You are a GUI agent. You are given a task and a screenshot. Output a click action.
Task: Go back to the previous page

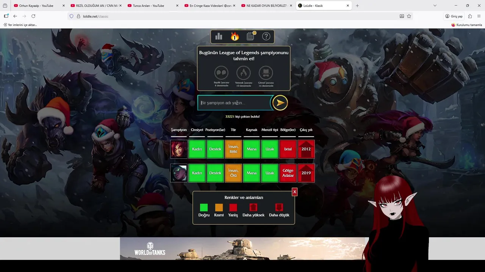point(15,16)
